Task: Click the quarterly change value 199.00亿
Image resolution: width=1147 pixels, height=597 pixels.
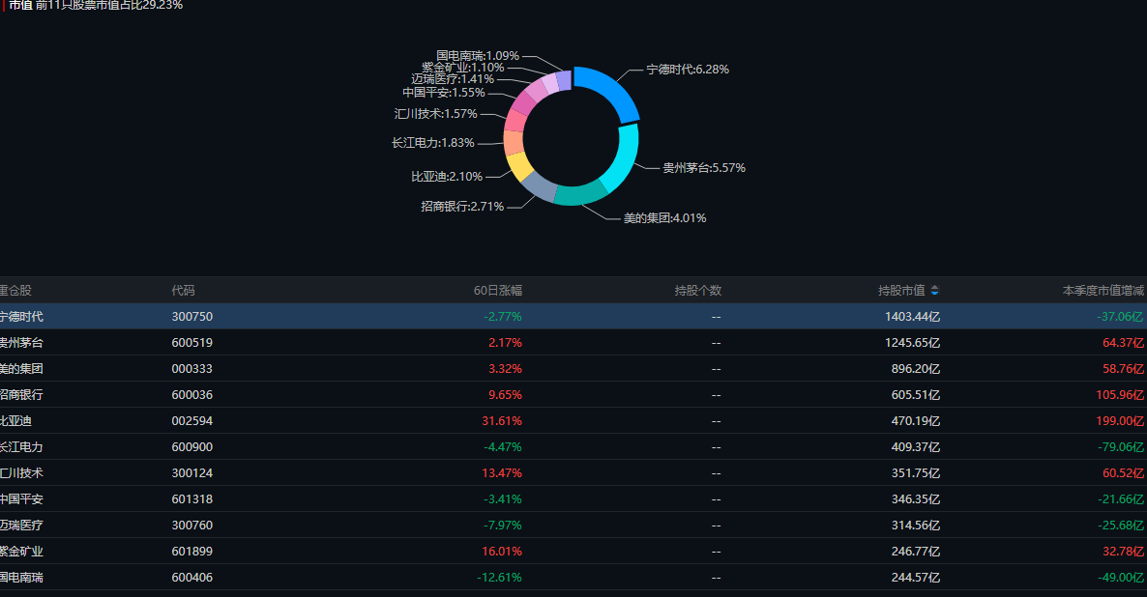Action: tap(1120, 421)
